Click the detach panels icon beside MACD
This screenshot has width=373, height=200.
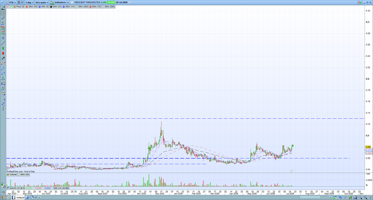point(8,188)
